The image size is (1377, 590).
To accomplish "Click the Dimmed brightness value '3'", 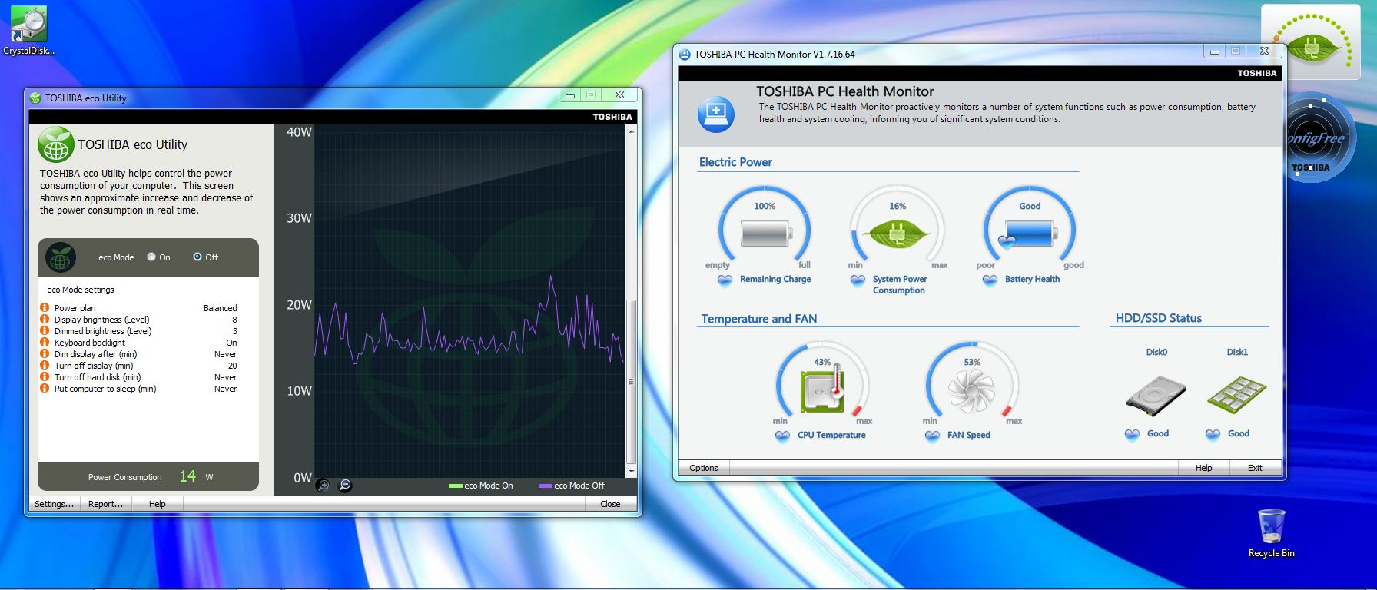I will point(234,331).
